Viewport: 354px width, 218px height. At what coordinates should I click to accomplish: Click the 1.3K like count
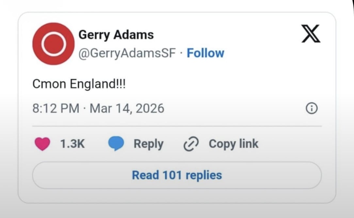[72, 144]
